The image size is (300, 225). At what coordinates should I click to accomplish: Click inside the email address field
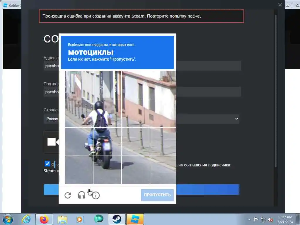coord(142,66)
